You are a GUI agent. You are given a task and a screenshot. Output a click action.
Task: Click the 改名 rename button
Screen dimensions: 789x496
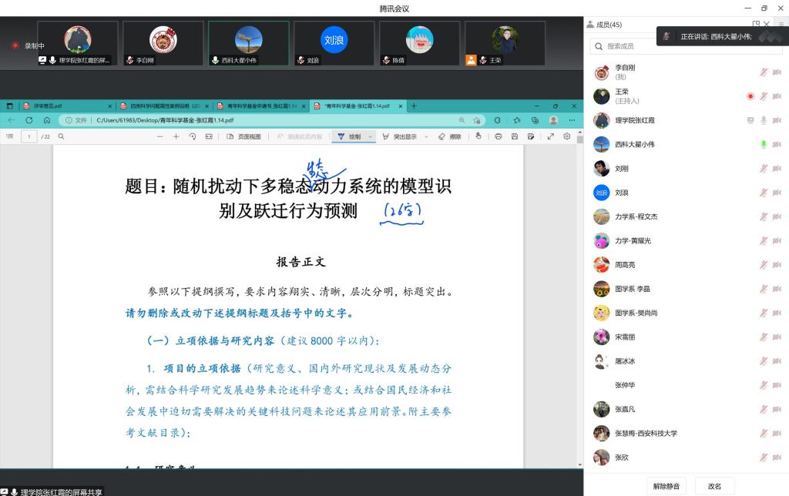tap(714, 486)
